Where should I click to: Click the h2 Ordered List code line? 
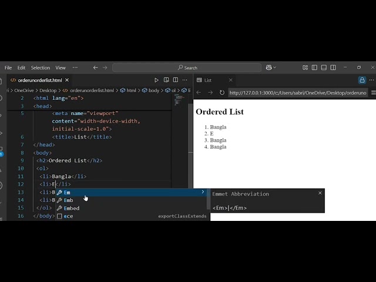pos(69,160)
